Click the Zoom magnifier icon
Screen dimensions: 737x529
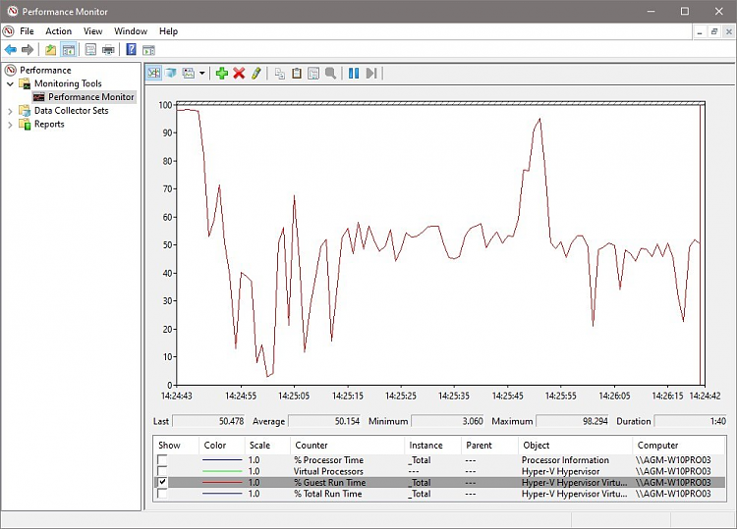coord(330,74)
